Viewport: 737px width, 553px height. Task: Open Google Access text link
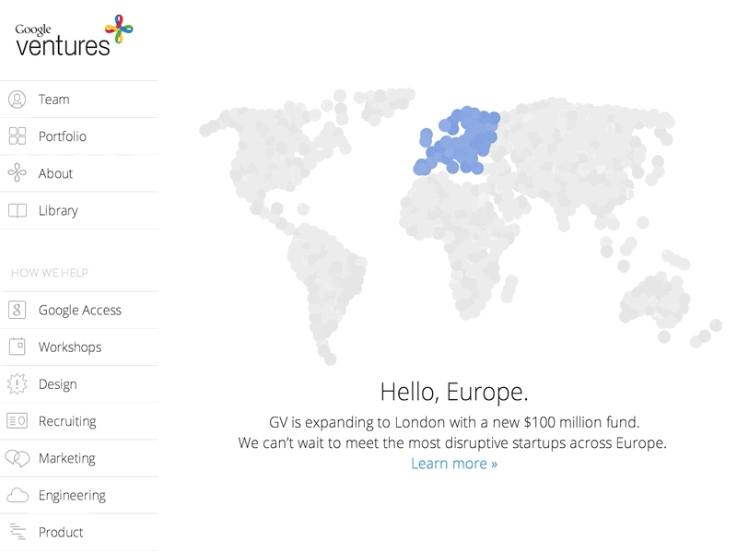80,311
